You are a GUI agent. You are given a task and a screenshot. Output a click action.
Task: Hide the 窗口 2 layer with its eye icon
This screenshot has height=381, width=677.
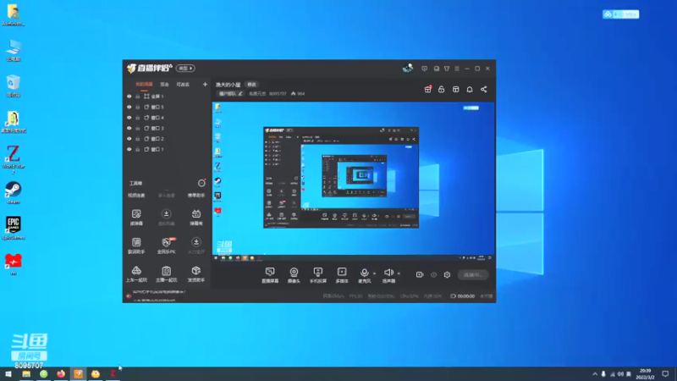pyautogui.click(x=129, y=139)
